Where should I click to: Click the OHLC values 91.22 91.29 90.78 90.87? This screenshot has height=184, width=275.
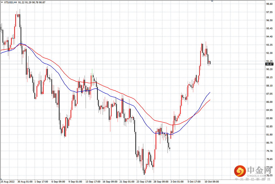point(32,2)
